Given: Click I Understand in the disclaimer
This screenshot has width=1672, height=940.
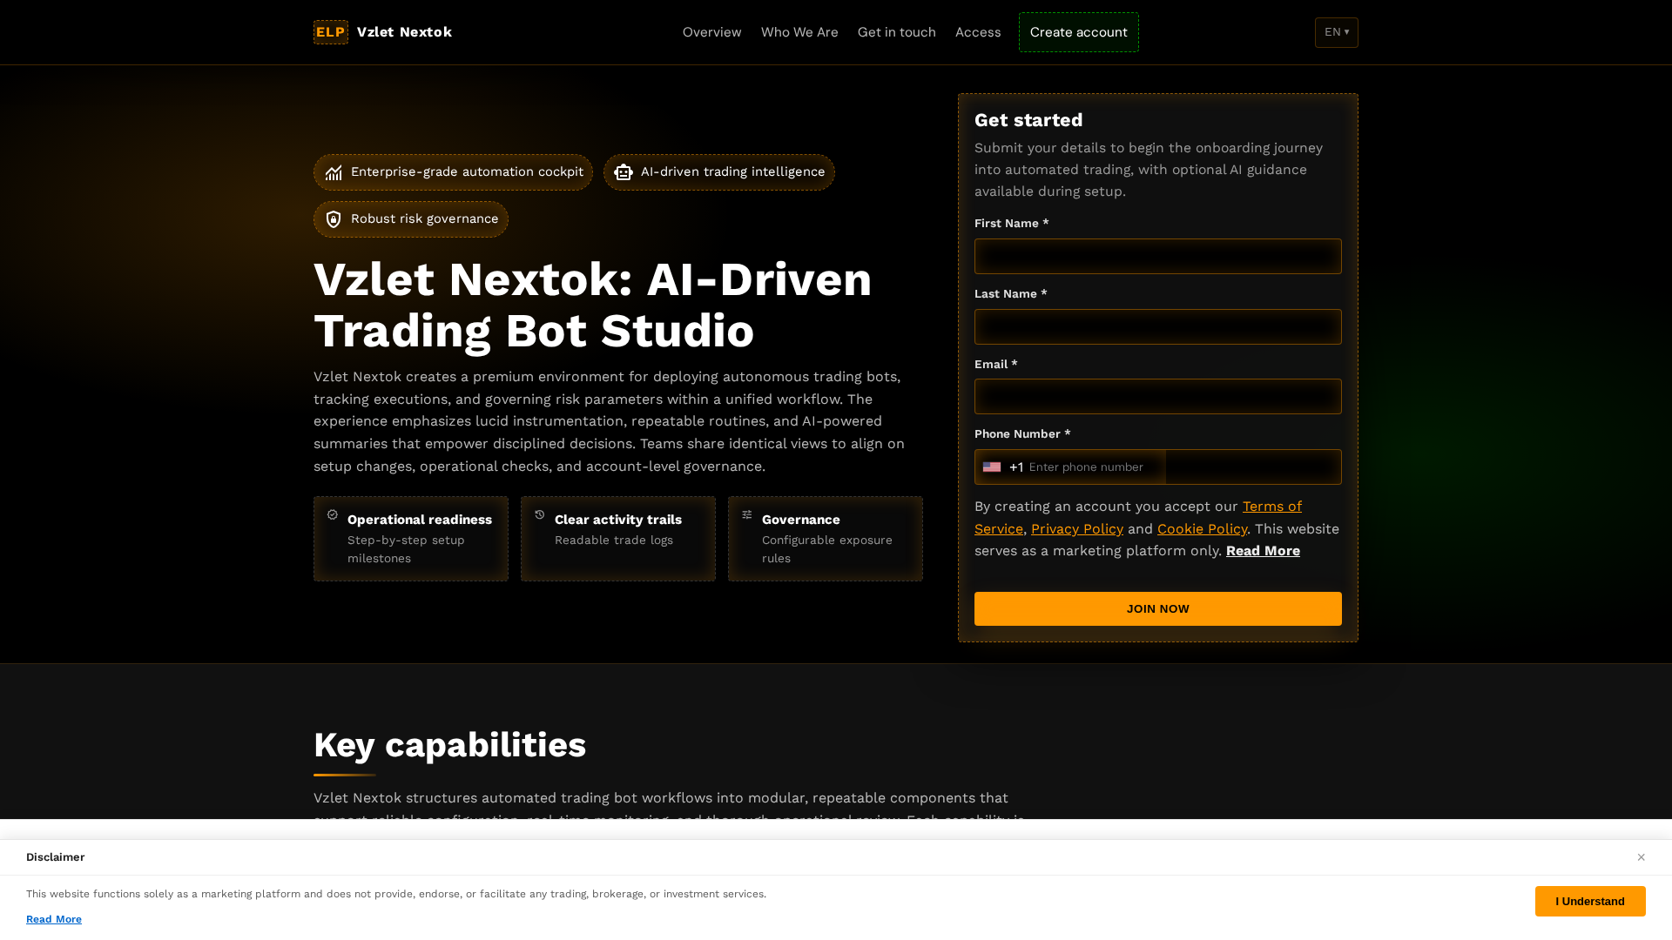Looking at the screenshot, I should pyautogui.click(x=1590, y=902).
